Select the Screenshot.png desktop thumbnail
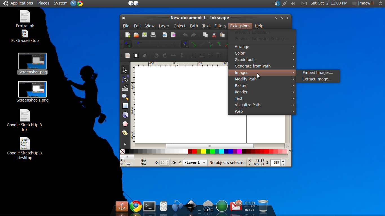Screen dimensions: 385x216 [x=32, y=61]
